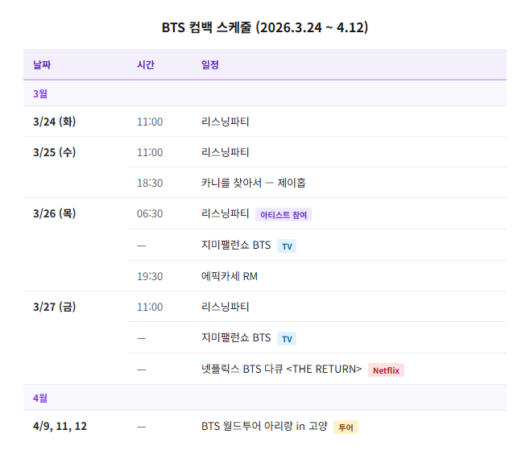This screenshot has height=475, width=530.
Task: Click the TV badge in the 3/26 row
Action: click(287, 246)
